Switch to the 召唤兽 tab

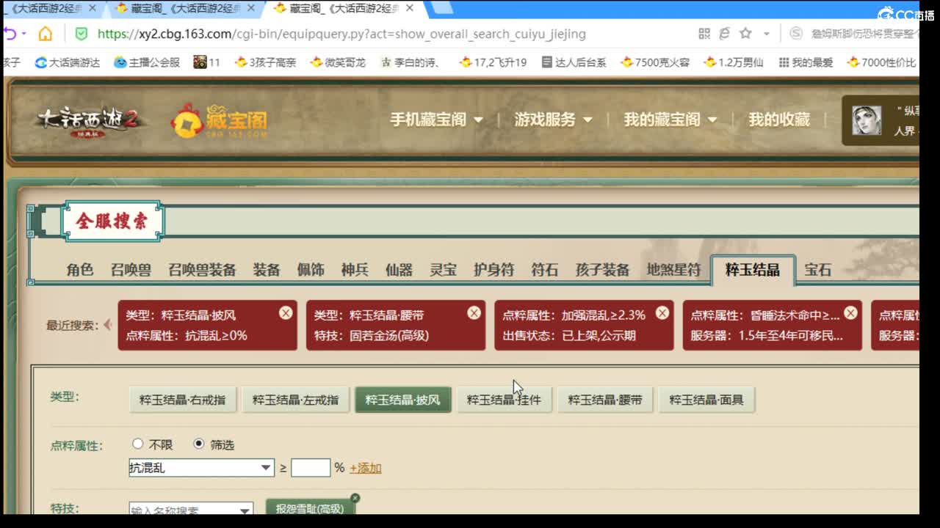(131, 270)
